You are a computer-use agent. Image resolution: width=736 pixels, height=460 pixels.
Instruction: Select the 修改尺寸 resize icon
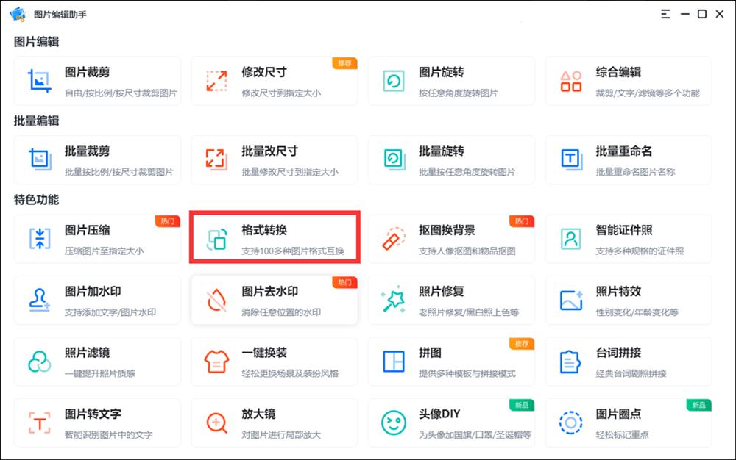[x=216, y=80]
